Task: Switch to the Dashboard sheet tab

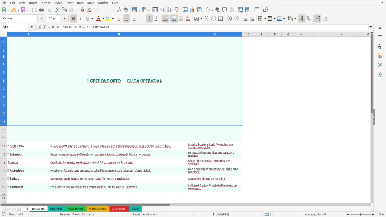Action: coord(119,209)
